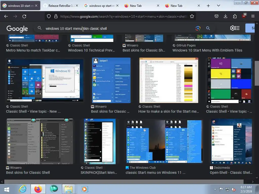
Task: Search by image with Google Lens icon
Action: [198, 28]
